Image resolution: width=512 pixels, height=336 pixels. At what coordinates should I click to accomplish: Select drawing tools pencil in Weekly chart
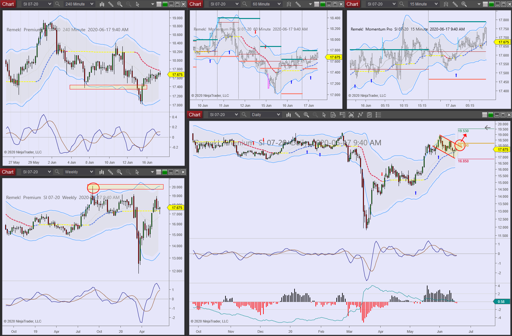[110, 172]
